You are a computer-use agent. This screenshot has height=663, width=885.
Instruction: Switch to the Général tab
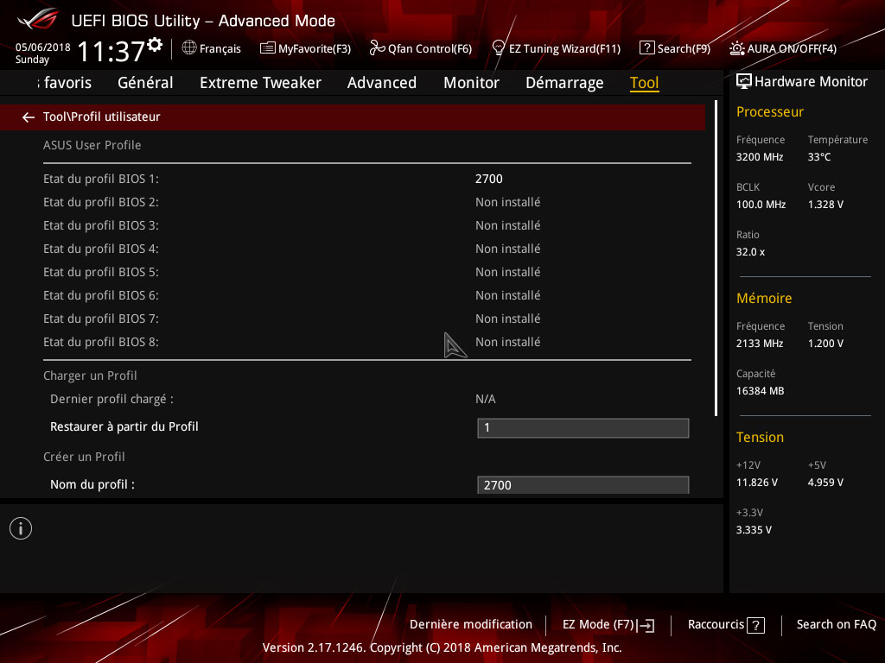click(145, 82)
